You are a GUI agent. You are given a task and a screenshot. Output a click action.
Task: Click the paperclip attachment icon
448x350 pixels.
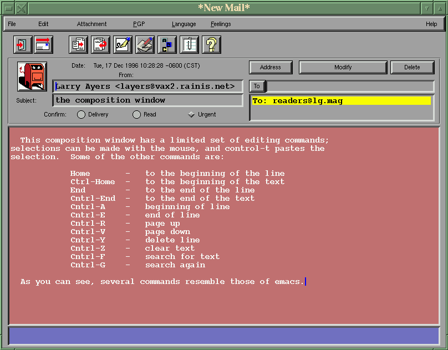[189, 44]
